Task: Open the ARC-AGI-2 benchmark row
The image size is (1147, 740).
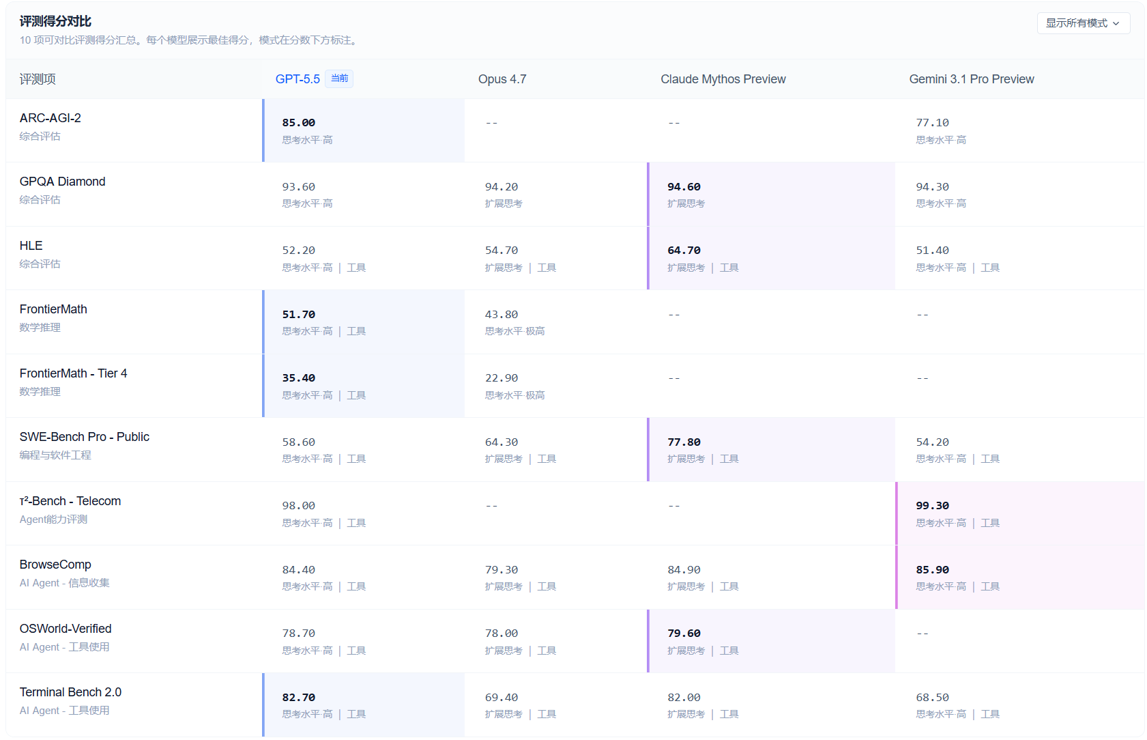Action: [50, 118]
